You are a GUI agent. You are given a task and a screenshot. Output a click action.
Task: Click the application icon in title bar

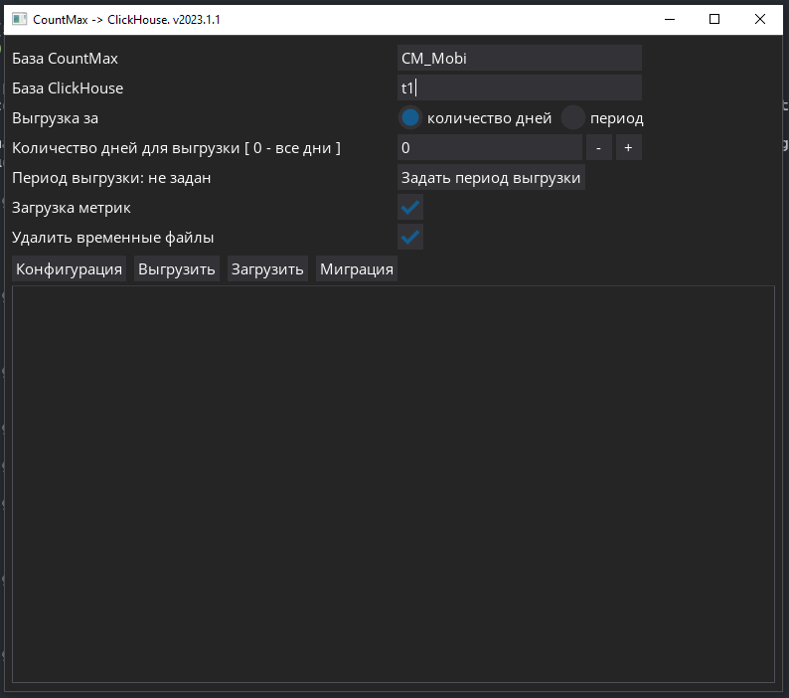tap(19, 19)
